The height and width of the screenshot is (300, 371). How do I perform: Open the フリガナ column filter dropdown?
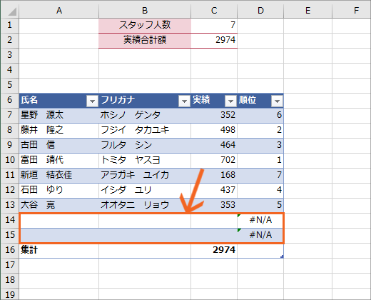pos(184,101)
